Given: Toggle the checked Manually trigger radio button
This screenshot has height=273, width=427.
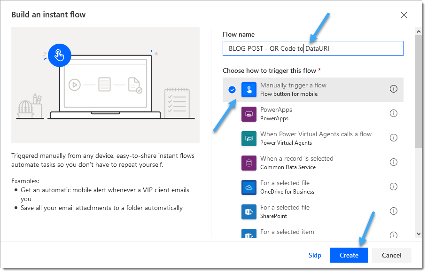Looking at the screenshot, I should (x=232, y=90).
